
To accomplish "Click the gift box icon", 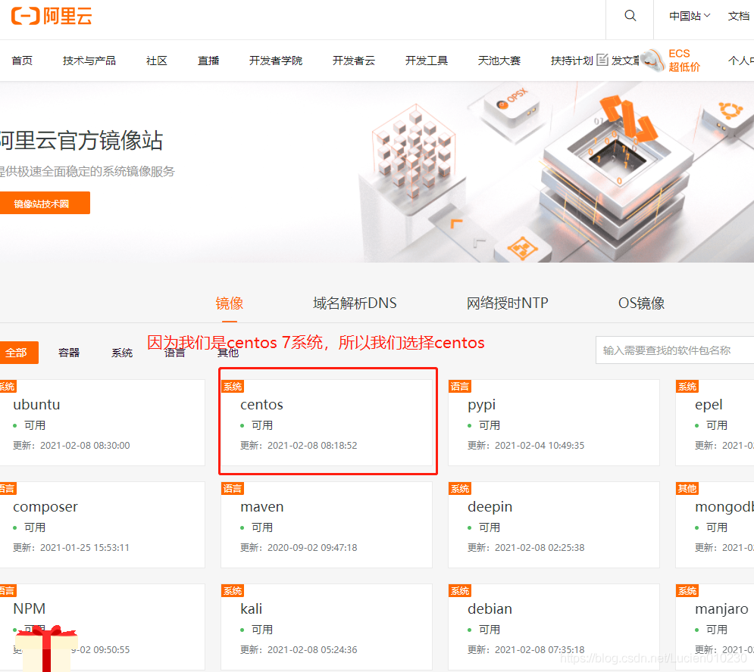I will pyautogui.click(x=46, y=649).
